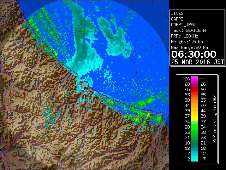Viewport: 226px width, 170px height.
Task: Pick the orange 50–53 dBZ color band
Action: coord(194,100)
